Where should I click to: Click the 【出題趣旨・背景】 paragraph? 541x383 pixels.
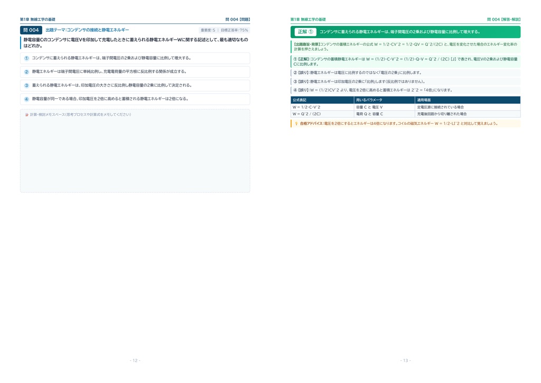(405, 47)
